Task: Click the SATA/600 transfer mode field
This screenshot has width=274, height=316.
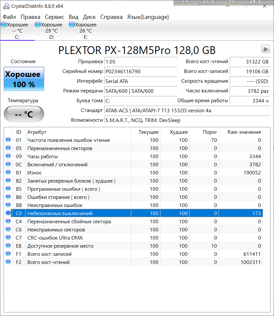Action: click(x=141, y=91)
